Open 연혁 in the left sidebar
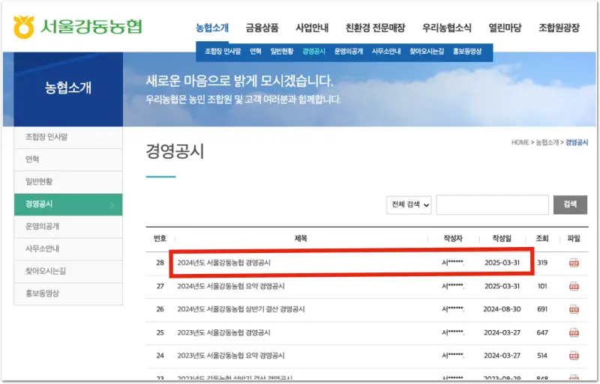Screen dimensions: 600x384 68,159
